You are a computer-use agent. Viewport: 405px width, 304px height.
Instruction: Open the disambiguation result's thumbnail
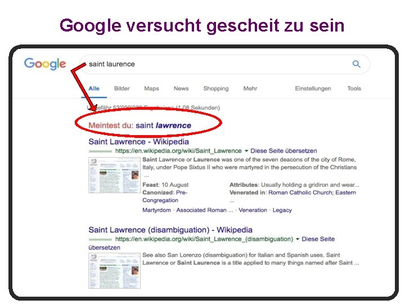tap(114, 271)
